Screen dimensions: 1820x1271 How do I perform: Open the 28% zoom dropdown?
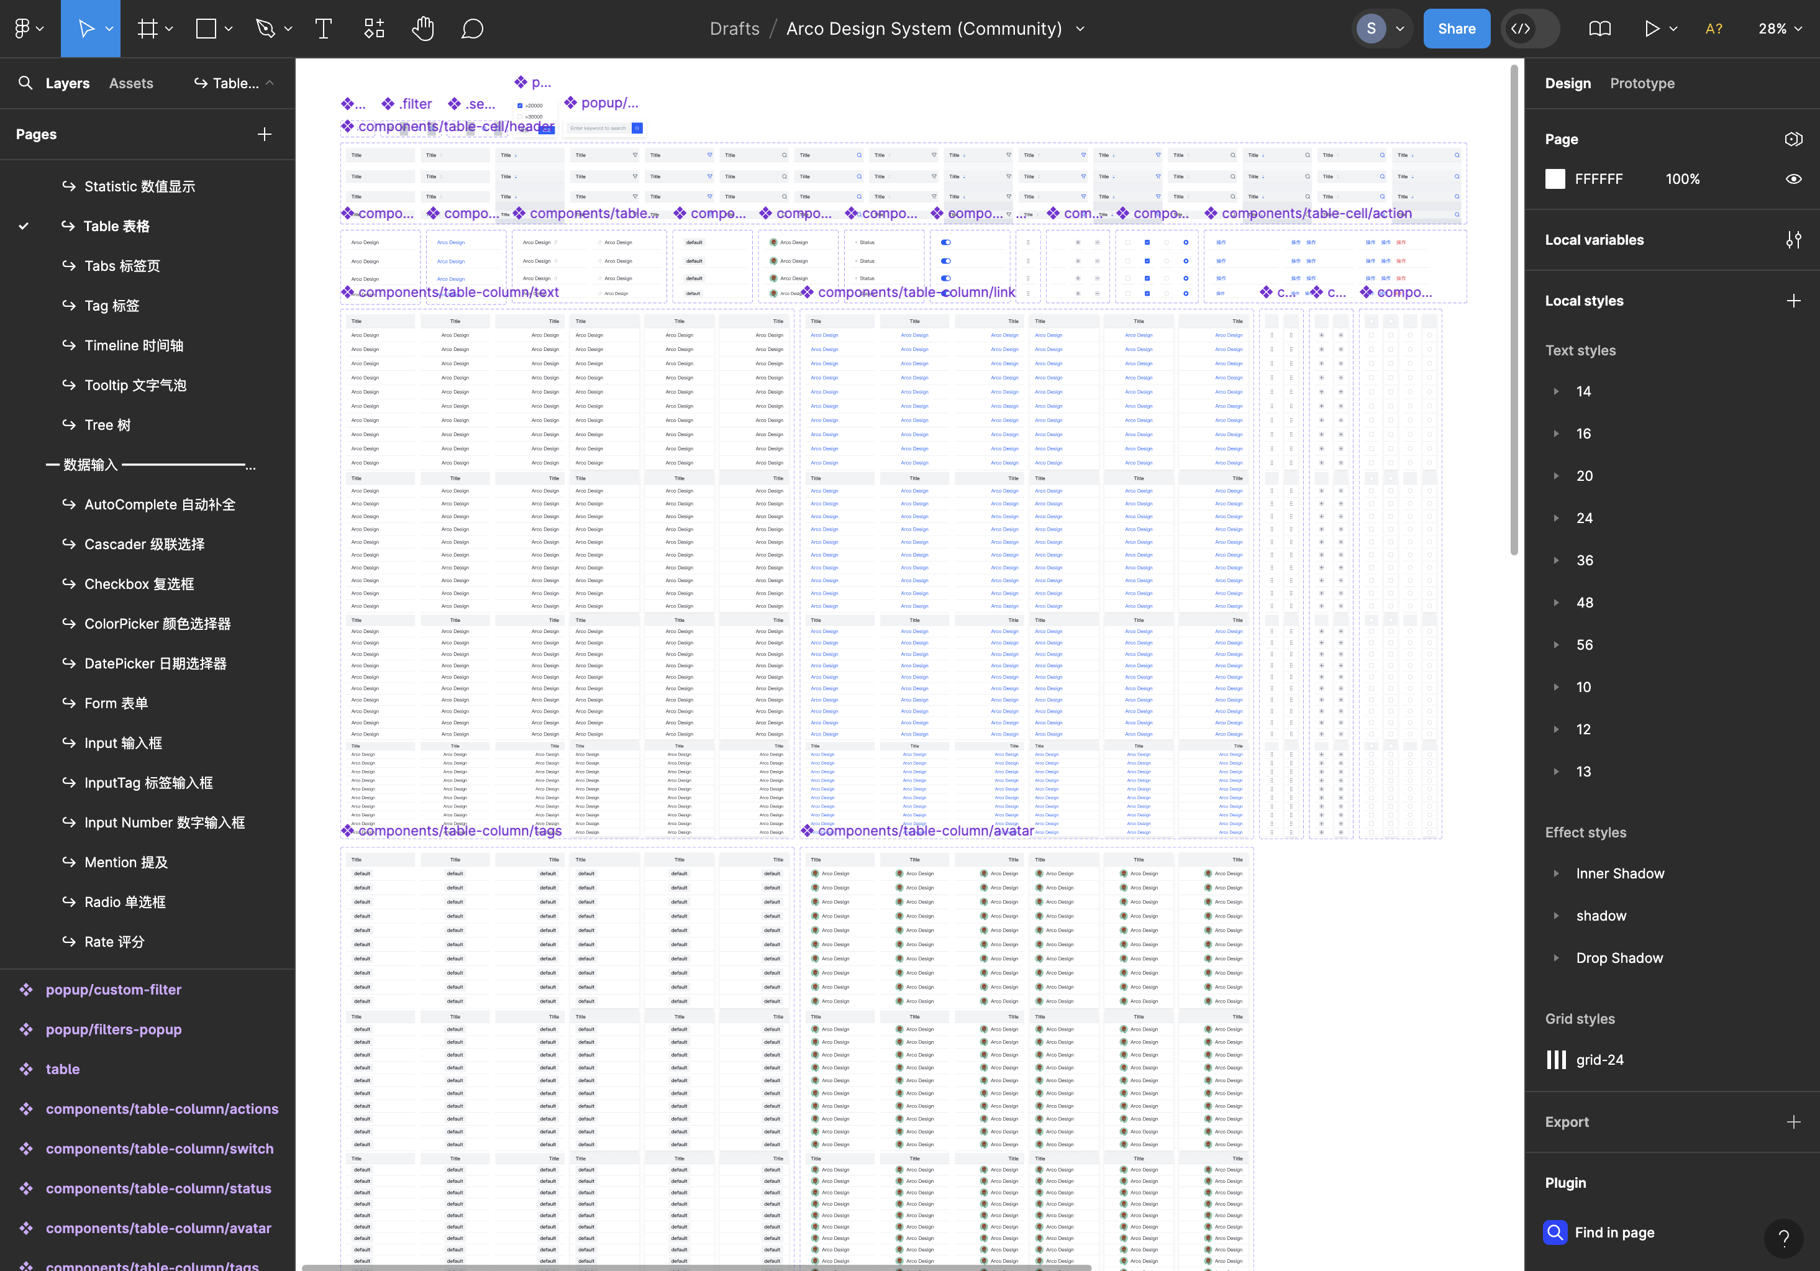1780,29
